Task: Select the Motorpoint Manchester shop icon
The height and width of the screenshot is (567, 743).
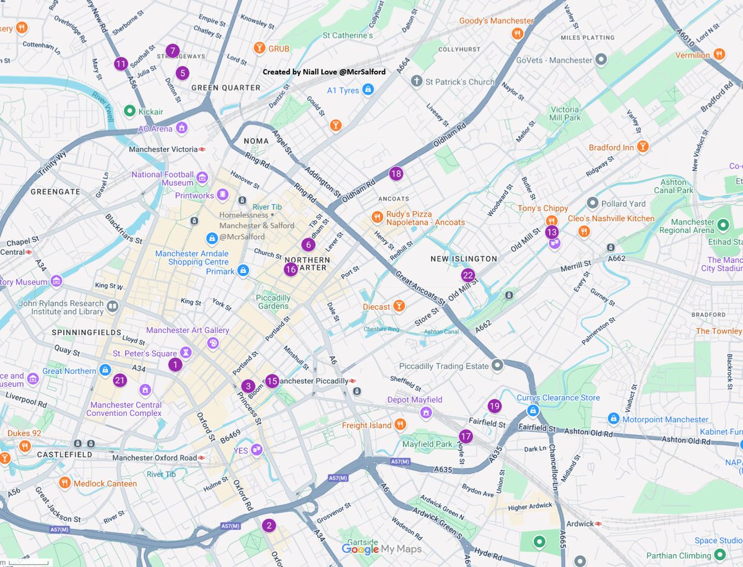Action: tap(613, 419)
